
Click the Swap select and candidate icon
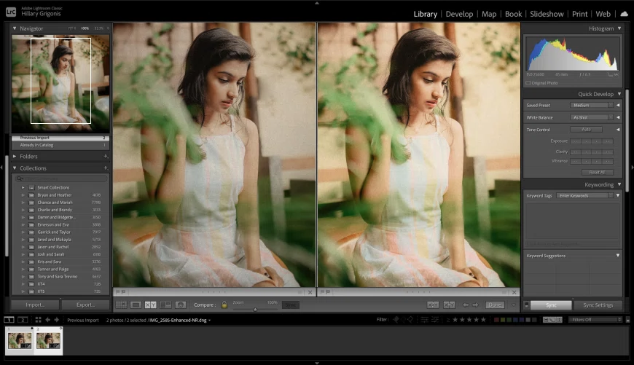[x=433, y=305]
